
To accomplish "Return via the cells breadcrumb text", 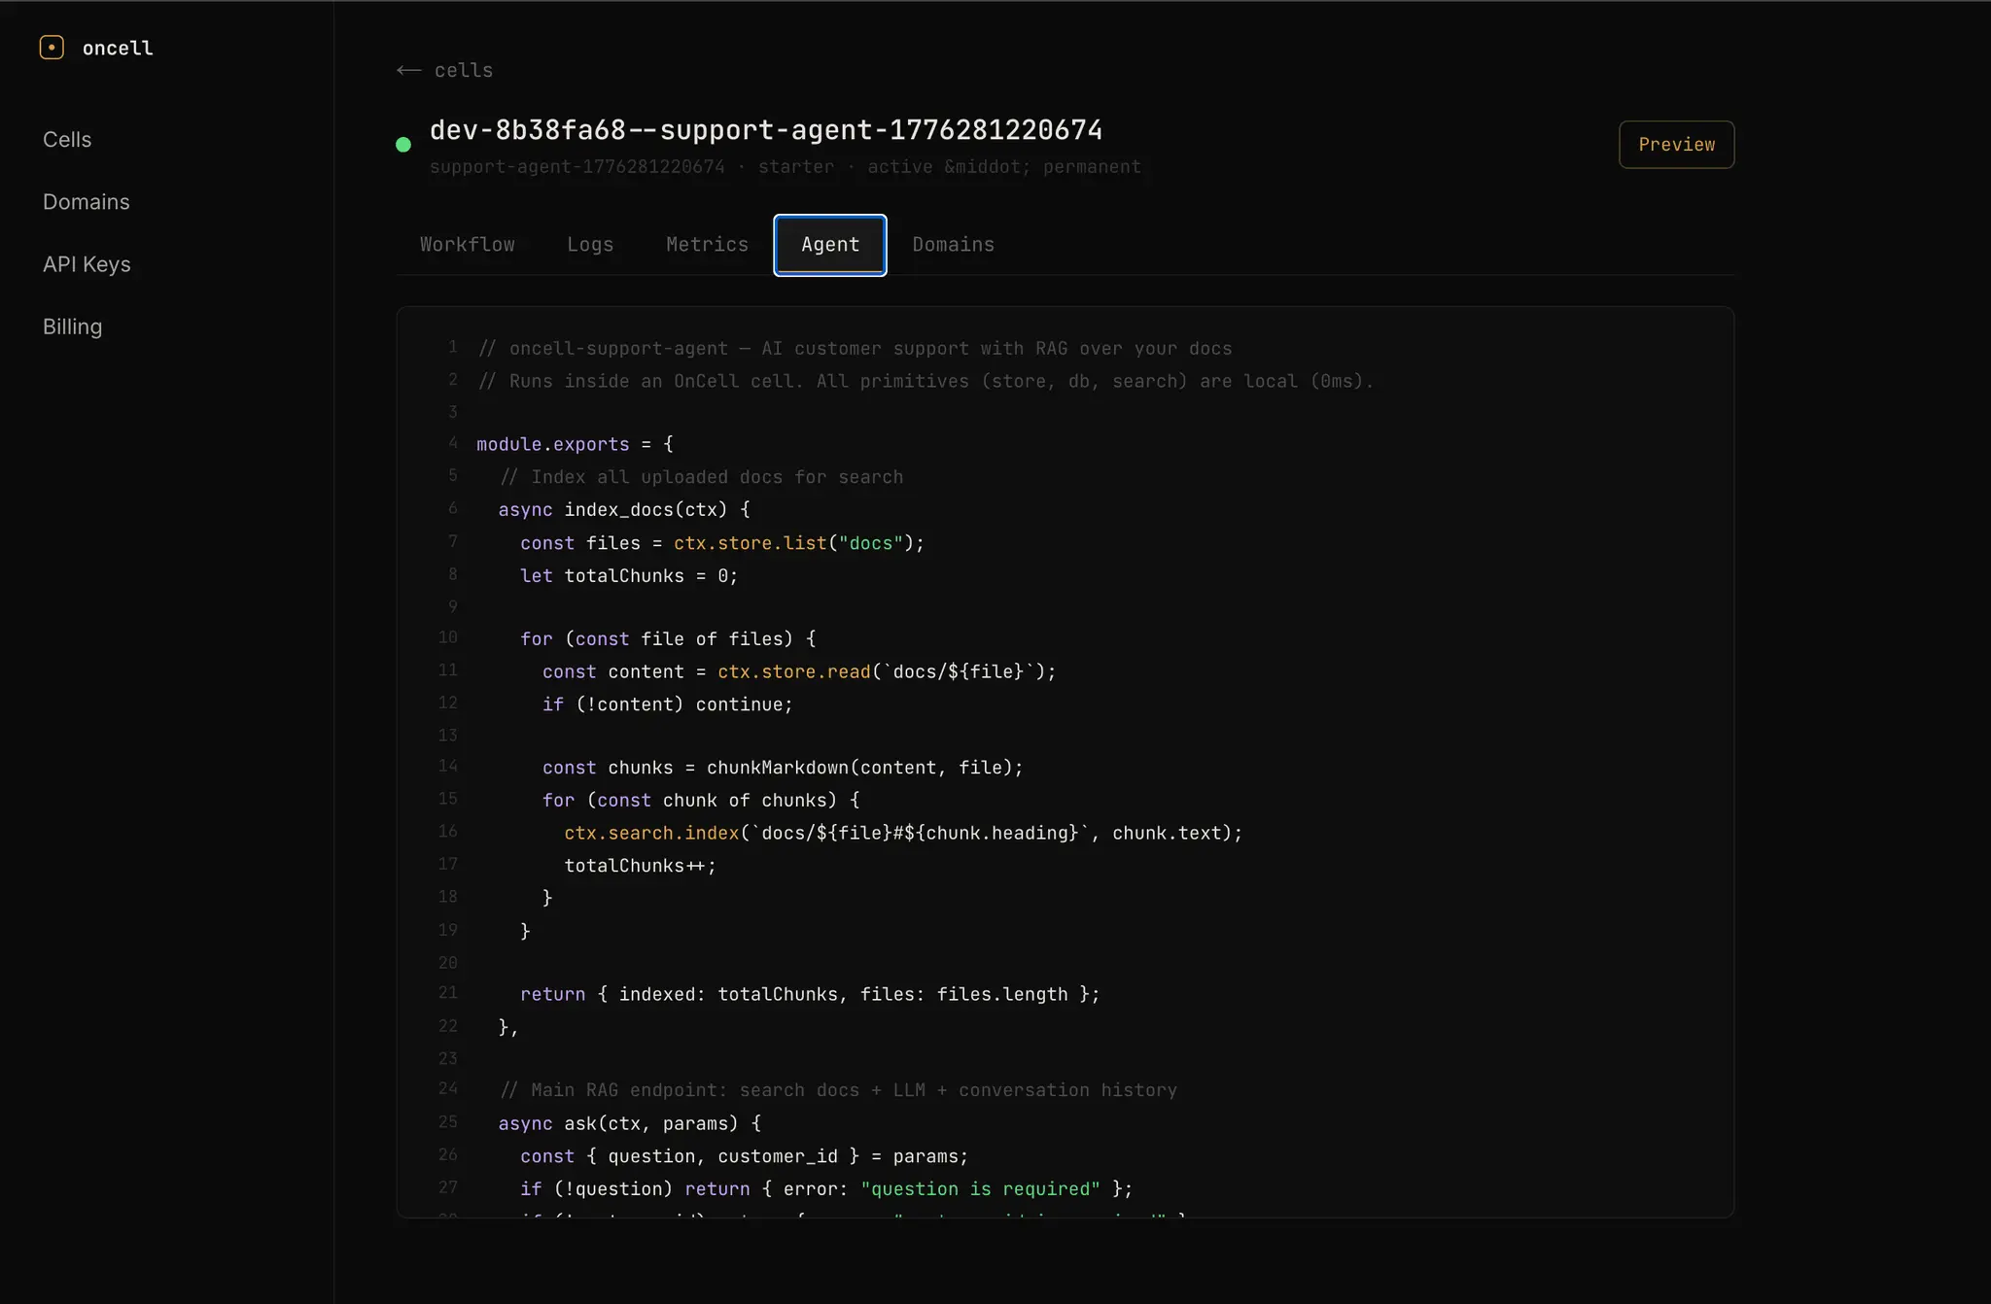I will point(464,70).
